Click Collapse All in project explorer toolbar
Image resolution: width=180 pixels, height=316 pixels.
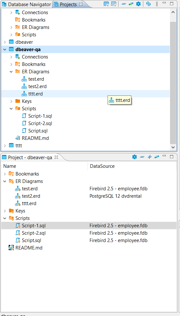coord(142,157)
